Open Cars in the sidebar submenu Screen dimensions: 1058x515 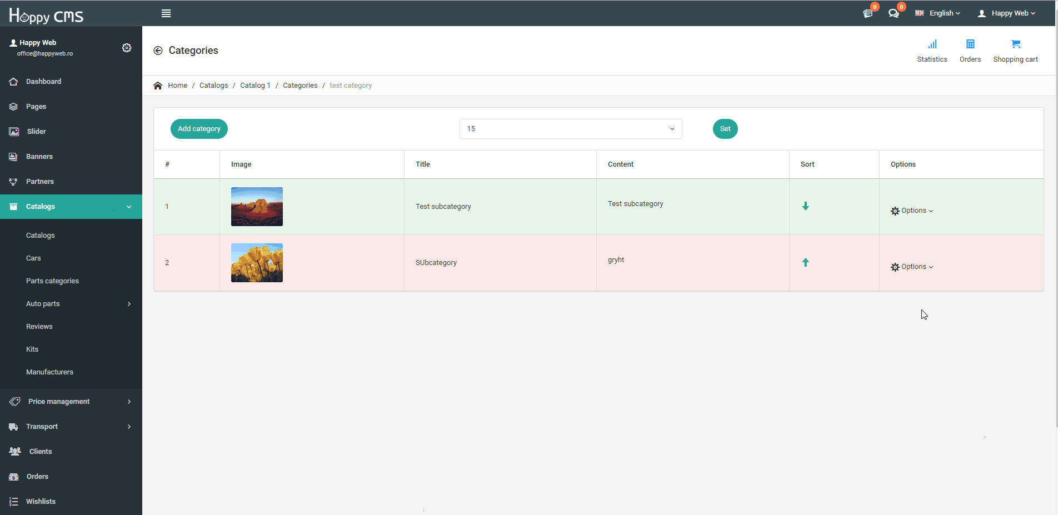[x=33, y=258]
